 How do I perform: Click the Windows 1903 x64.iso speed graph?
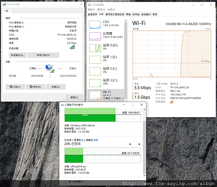pos(103,115)
